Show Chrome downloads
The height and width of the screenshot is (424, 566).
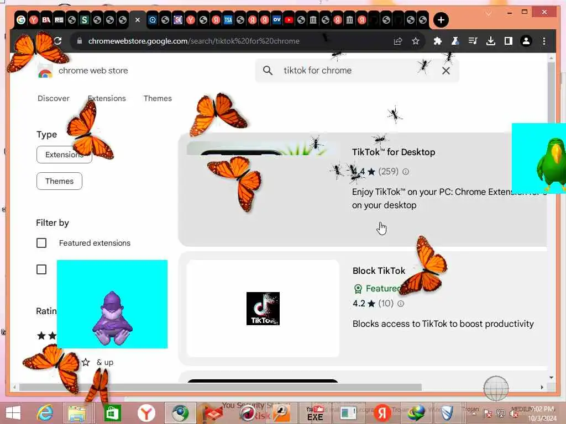point(491,41)
